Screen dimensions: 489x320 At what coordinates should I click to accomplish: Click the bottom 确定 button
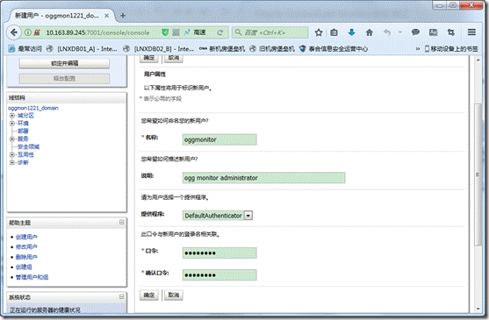click(149, 295)
